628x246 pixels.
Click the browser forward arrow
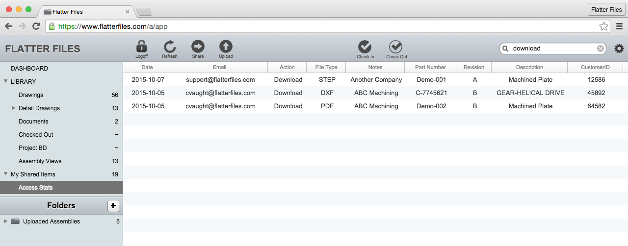tap(22, 26)
